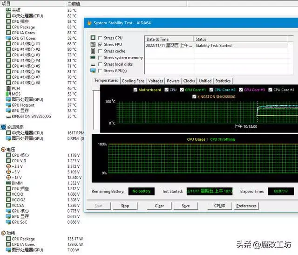Screen dimensions: 298x255
Task: Click the cache icon beside Stress cache
Action: 93,51
